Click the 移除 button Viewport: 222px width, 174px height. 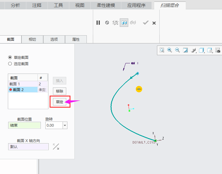point(60,91)
